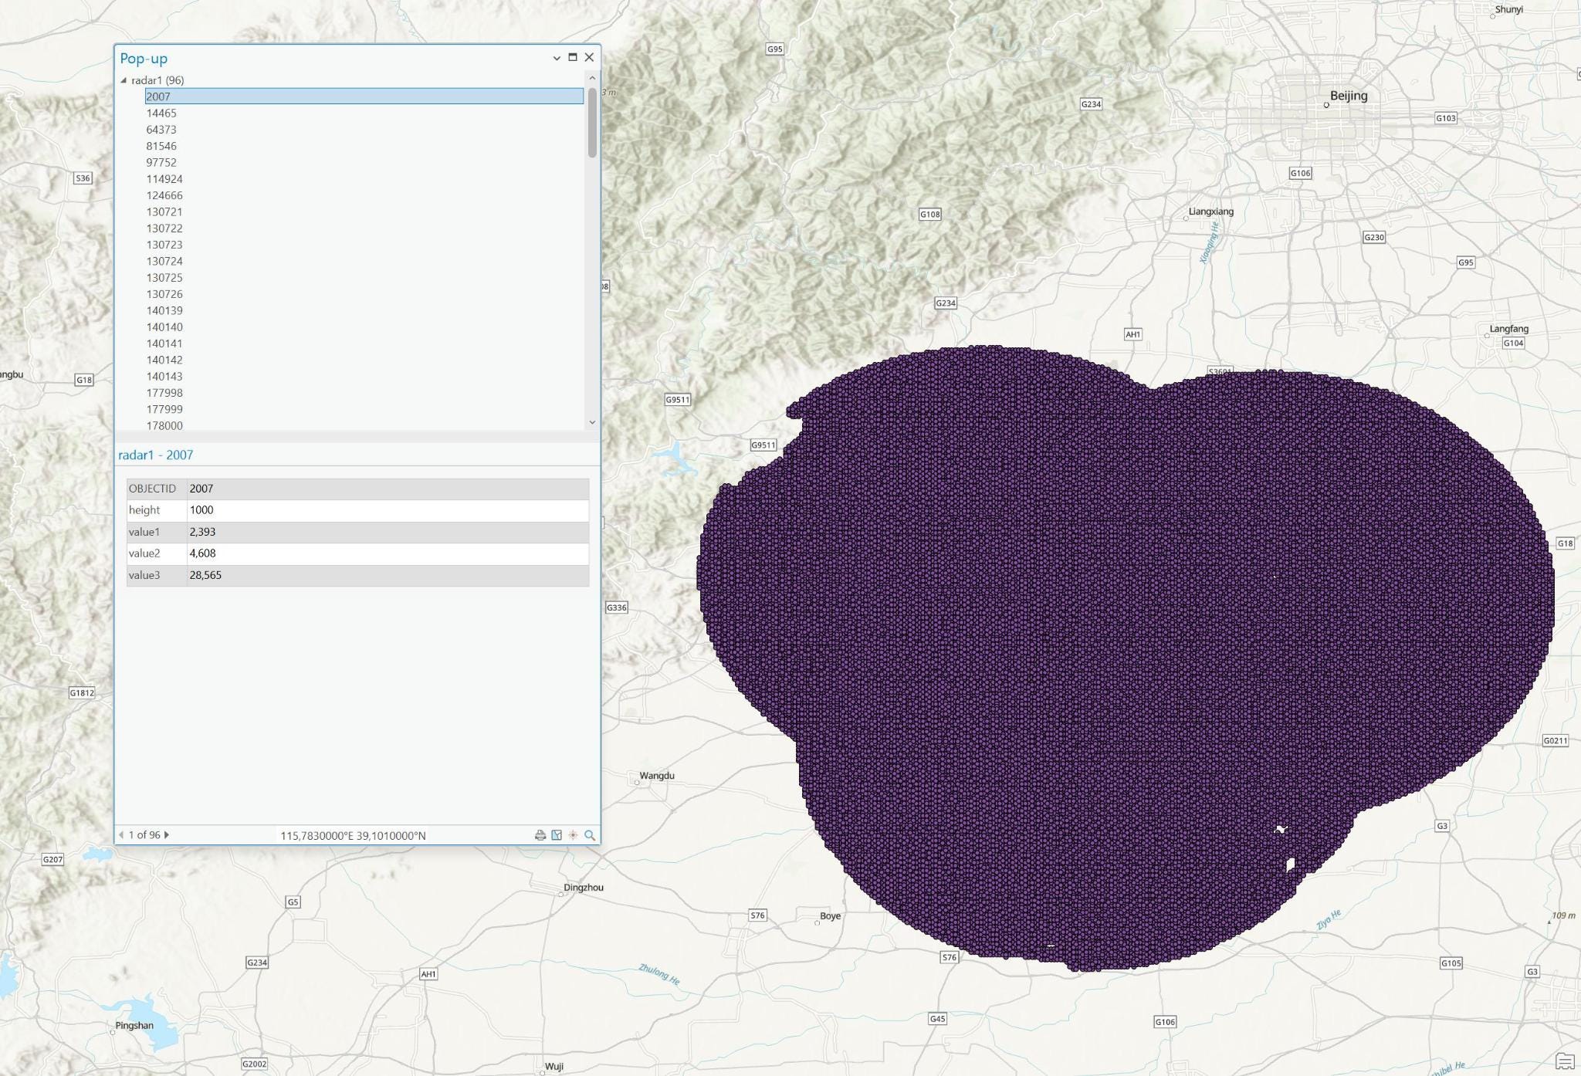Screen dimensions: 1581x1076
Task: Click the height attribute row
Action: (x=357, y=510)
